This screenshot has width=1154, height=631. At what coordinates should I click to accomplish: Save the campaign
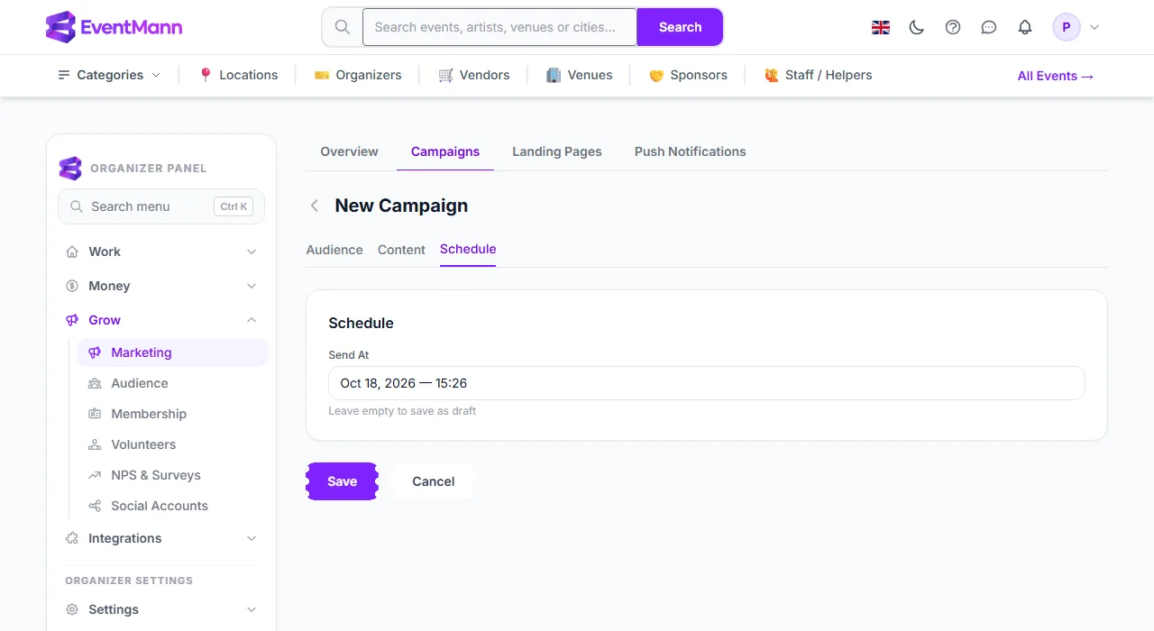[343, 481]
